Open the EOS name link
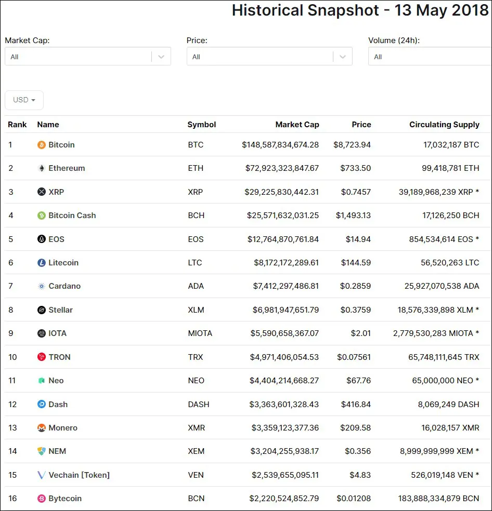The width and height of the screenshot is (492, 511). [57, 239]
